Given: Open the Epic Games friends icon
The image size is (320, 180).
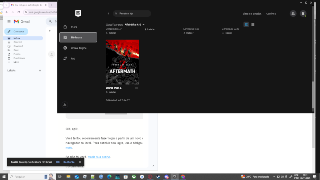Looking at the screenshot, I should point(293,14).
